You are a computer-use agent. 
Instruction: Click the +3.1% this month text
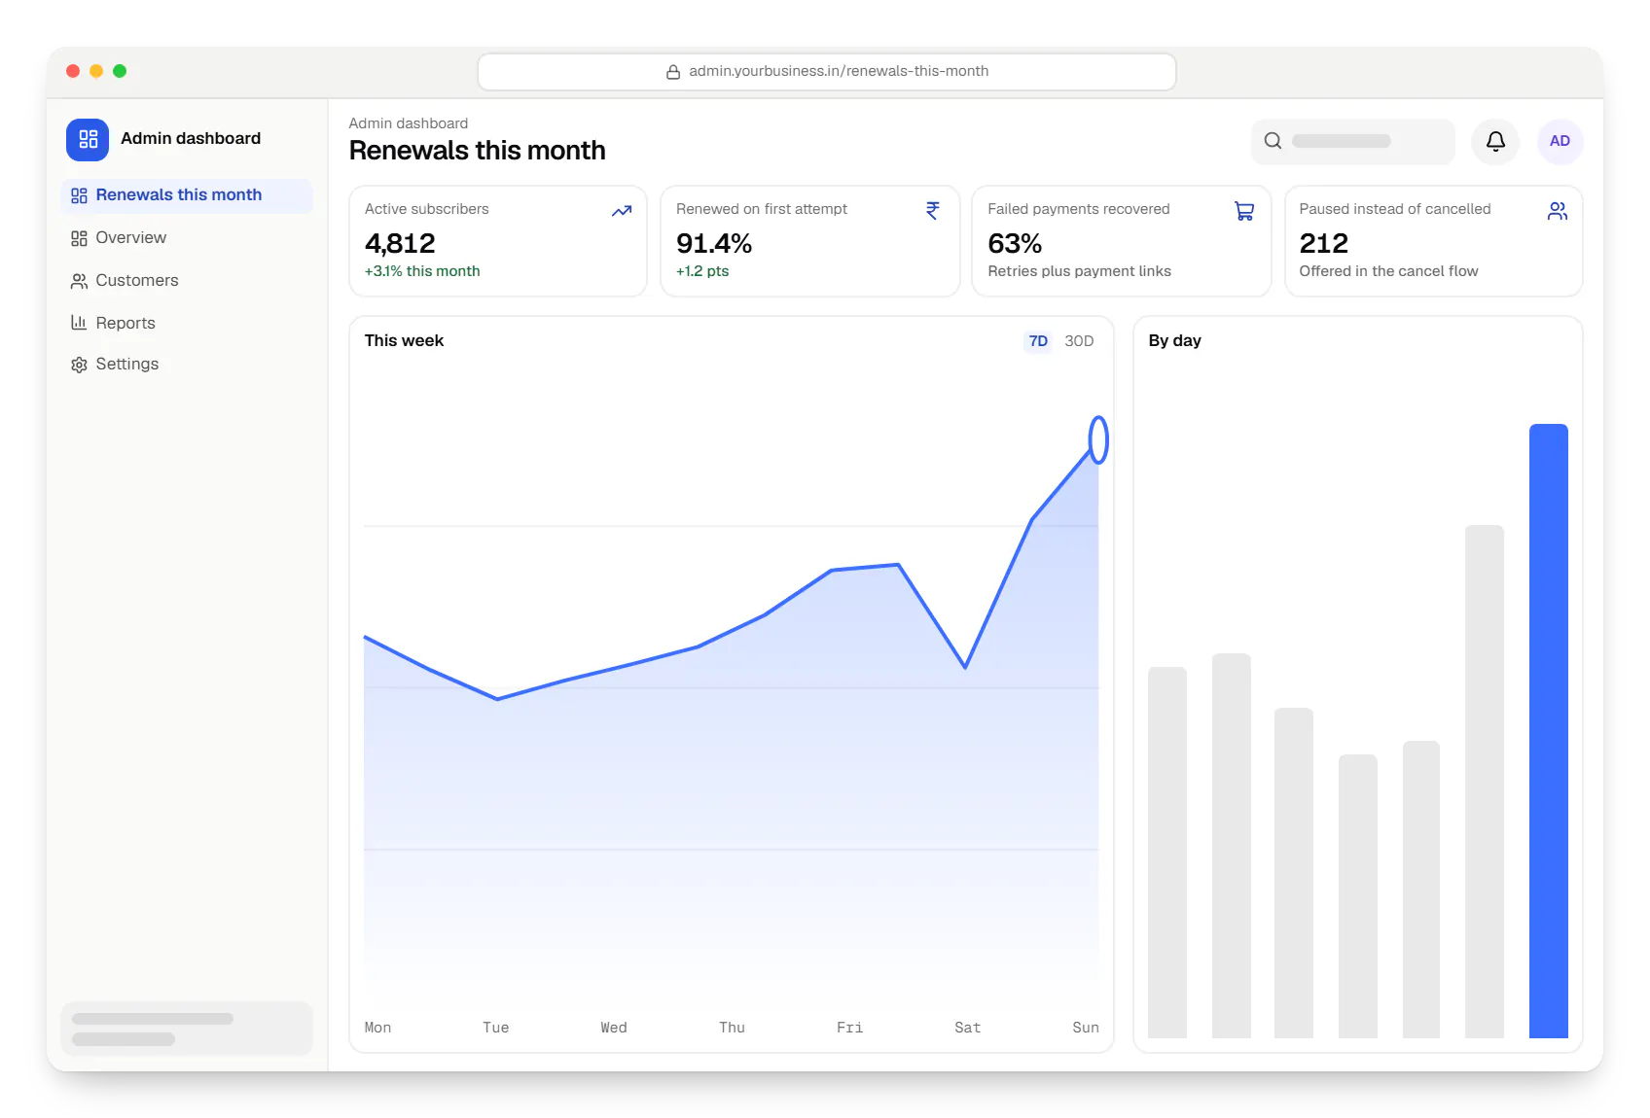pos(422,271)
